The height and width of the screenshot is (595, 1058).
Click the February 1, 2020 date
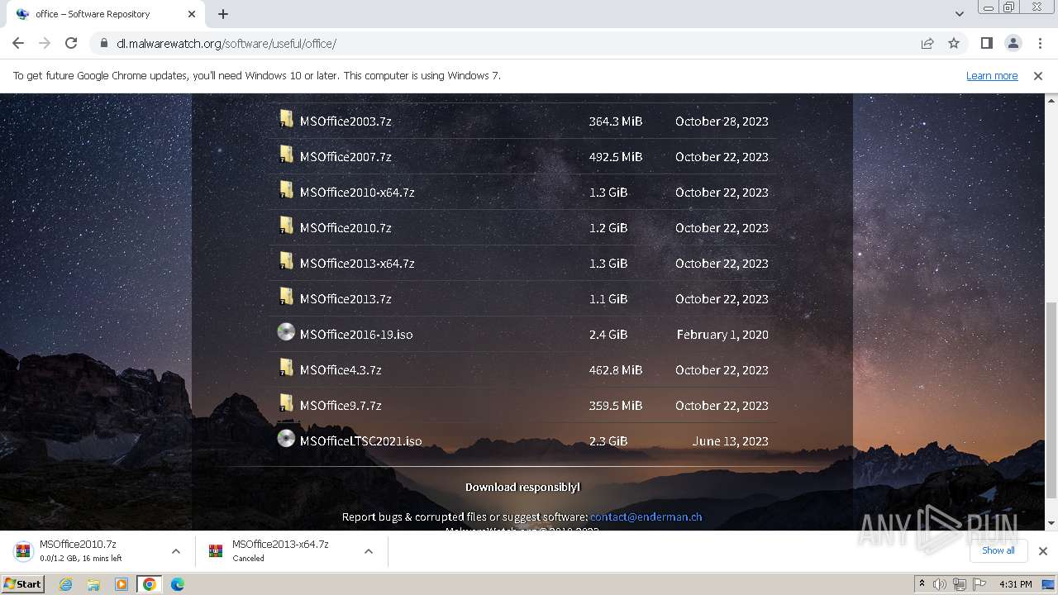pos(722,334)
